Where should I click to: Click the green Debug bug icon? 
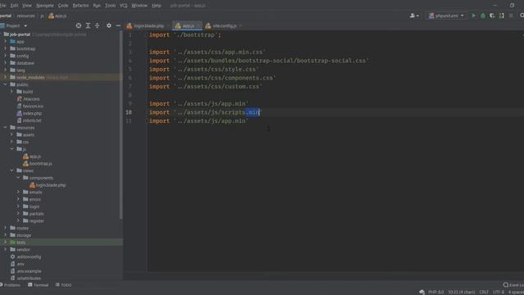[x=483, y=16]
